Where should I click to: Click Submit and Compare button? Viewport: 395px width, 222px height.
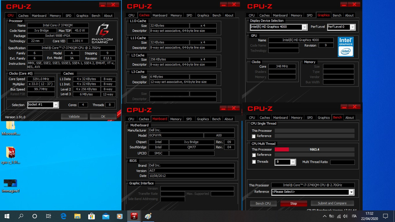point(332,203)
